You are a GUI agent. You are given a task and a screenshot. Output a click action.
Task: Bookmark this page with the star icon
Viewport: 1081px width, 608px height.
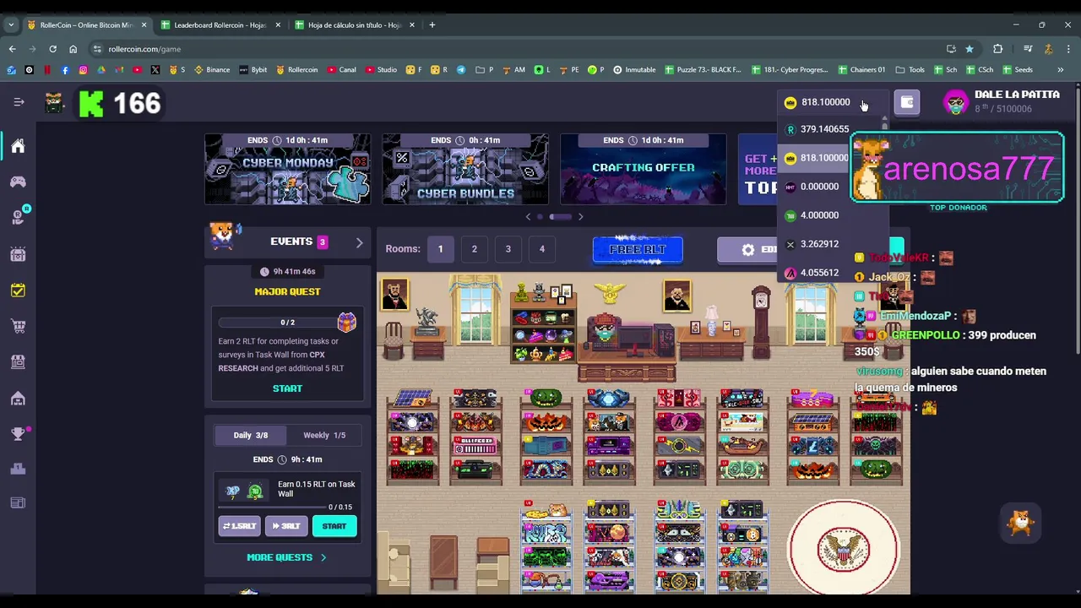click(x=970, y=49)
